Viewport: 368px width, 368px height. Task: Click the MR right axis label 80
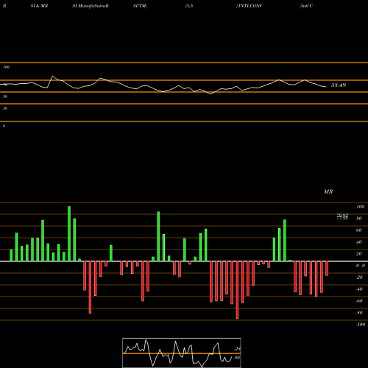click(358, 219)
